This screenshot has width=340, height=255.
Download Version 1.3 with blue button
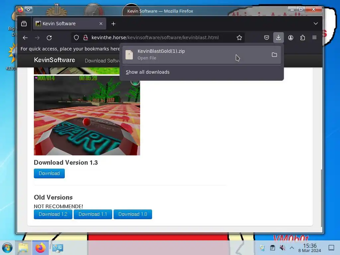49,173
